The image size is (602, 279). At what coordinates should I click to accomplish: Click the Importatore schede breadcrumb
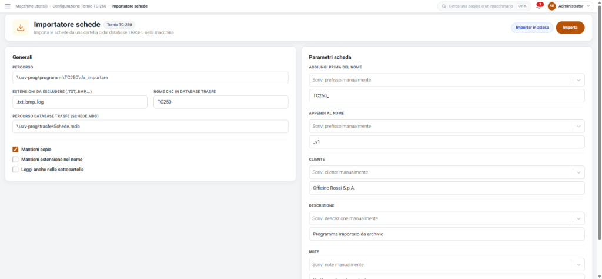pos(129,6)
